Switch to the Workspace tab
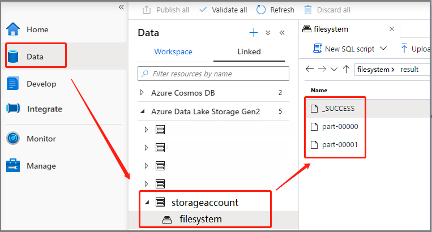The height and width of the screenshot is (232, 432). tap(173, 51)
